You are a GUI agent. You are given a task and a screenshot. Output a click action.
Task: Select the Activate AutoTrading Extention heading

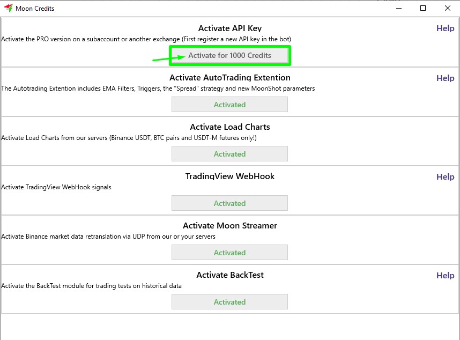tap(230, 78)
